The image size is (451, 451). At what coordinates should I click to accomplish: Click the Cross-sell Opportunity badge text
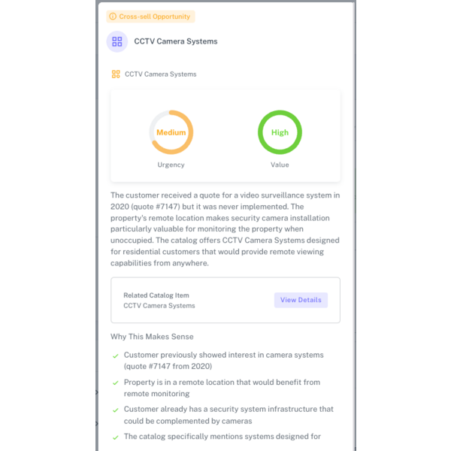[x=154, y=16]
